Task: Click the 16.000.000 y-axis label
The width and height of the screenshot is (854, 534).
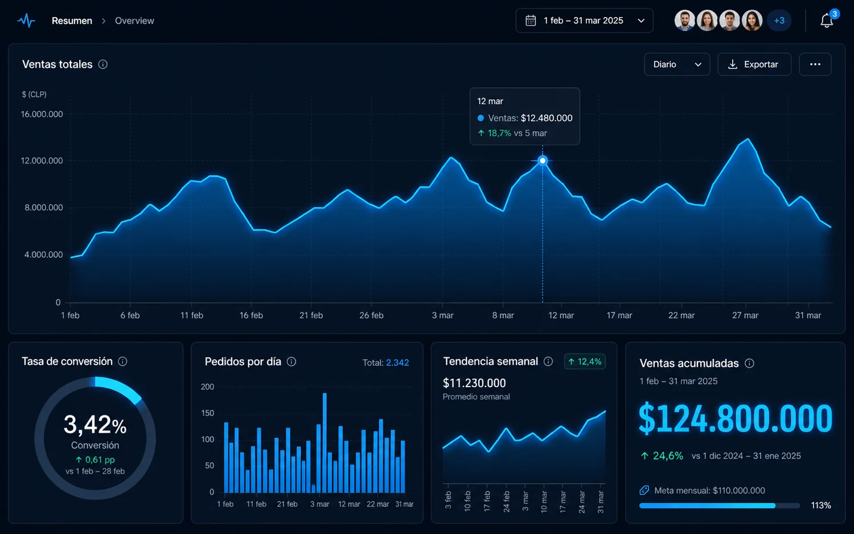Action: 42,114
